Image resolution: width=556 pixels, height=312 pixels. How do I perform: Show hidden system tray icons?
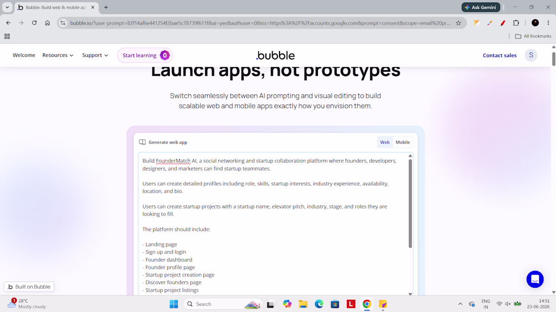(460, 304)
